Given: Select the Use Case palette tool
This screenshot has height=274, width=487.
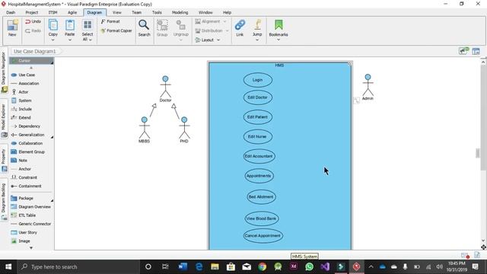Looking at the screenshot, I should click(23, 75).
